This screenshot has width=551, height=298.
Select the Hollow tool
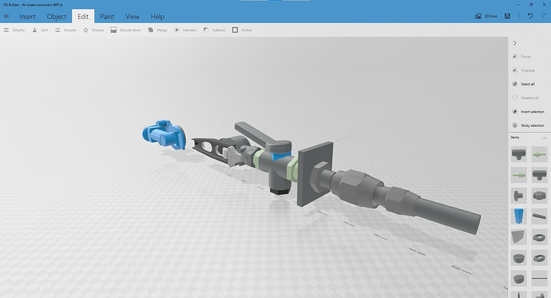tap(242, 30)
